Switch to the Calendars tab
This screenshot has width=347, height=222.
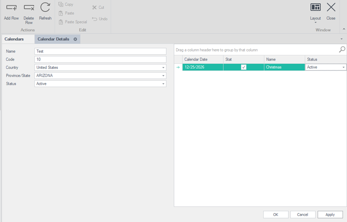coord(14,39)
